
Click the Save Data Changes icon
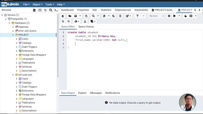tap(86, 16)
